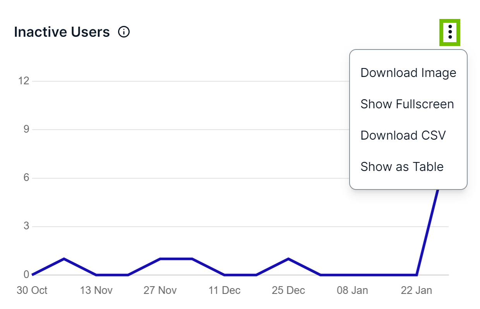
Task: Click Download CSV in the menu
Action: [x=403, y=135]
